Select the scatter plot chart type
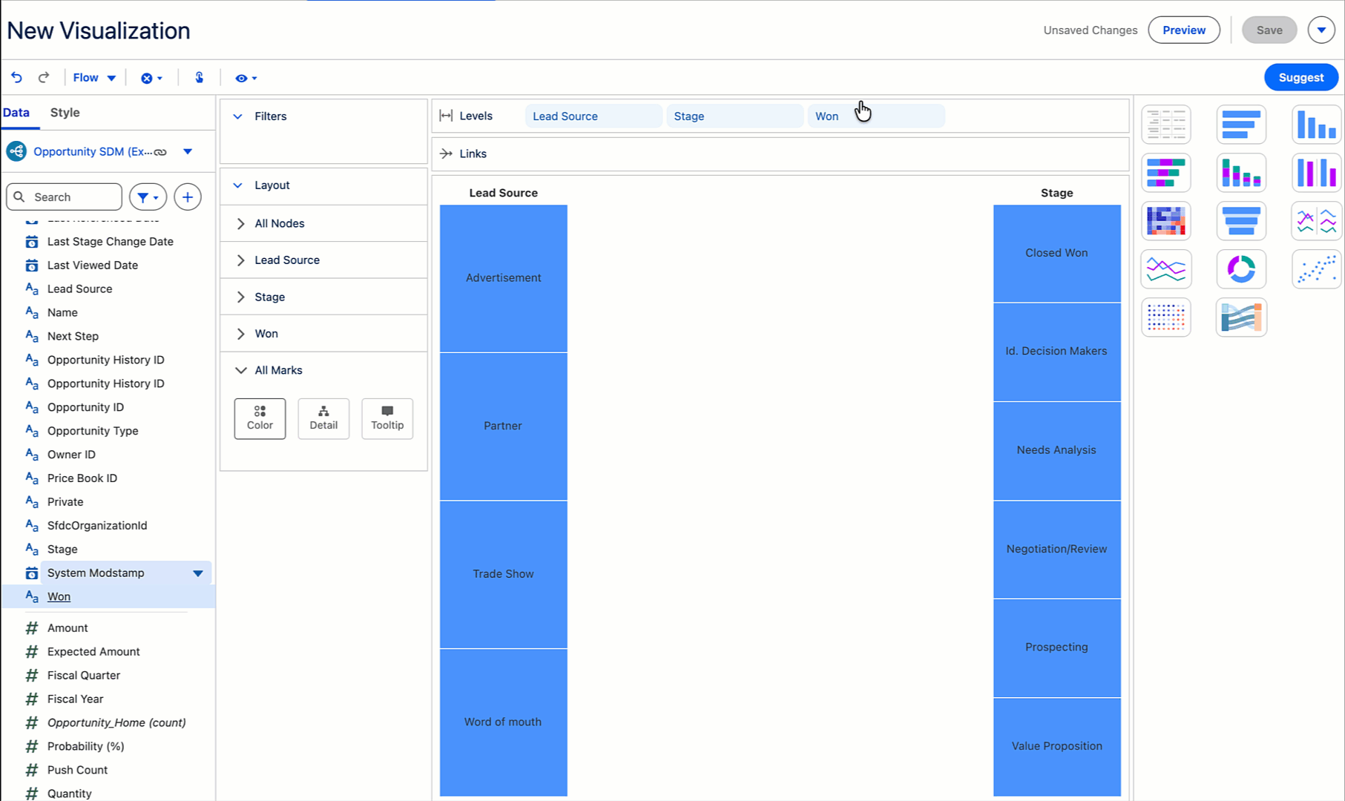 (x=1315, y=269)
